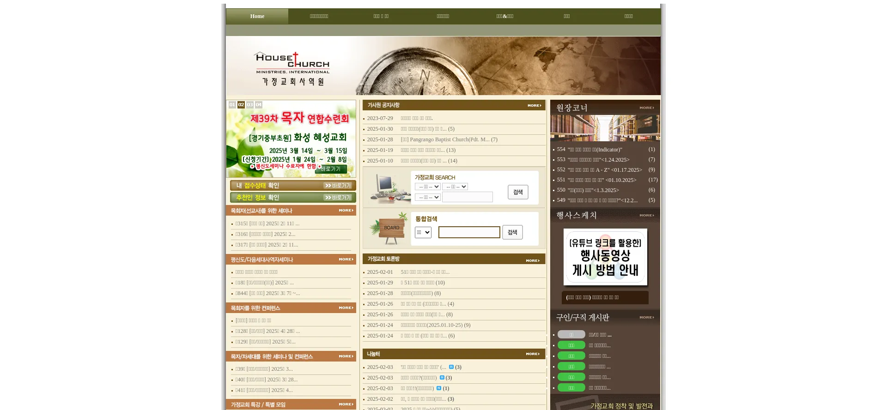This screenshot has height=410, width=887.
Task: Open the 가정교회 정착 및 발전과 banner
Action: coord(605,403)
